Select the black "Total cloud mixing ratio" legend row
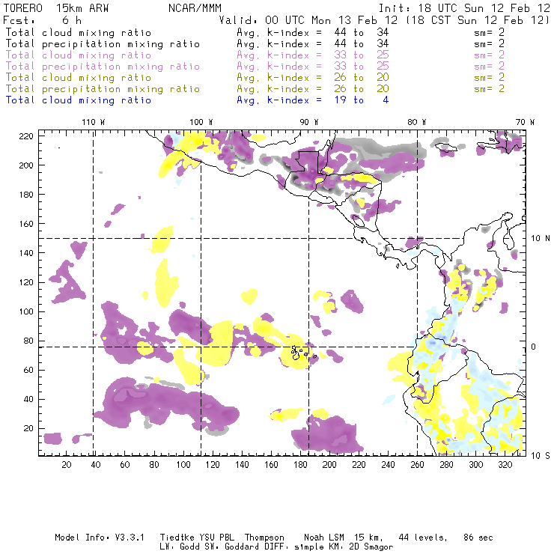The image size is (554, 554). click(79, 32)
